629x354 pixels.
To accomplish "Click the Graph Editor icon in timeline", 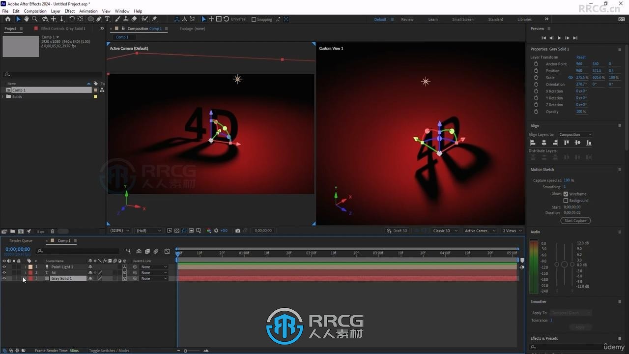I will 167,251.
